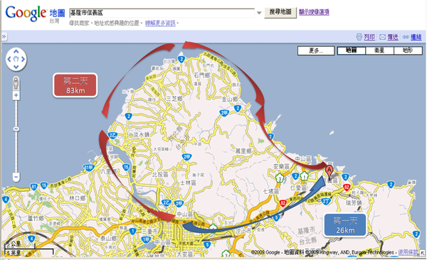Screen dimensions: 427x260
Task: Click the chain link icon
Action: pyautogui.click(x=406, y=37)
